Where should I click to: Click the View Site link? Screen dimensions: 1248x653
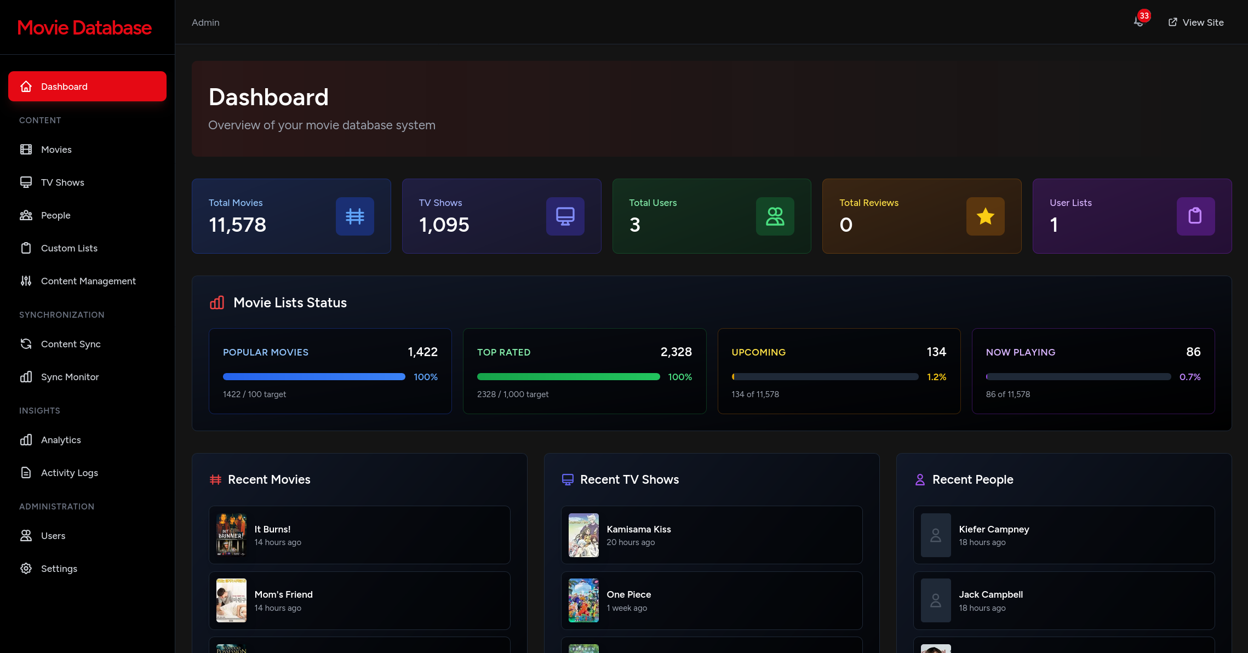pos(1196,22)
